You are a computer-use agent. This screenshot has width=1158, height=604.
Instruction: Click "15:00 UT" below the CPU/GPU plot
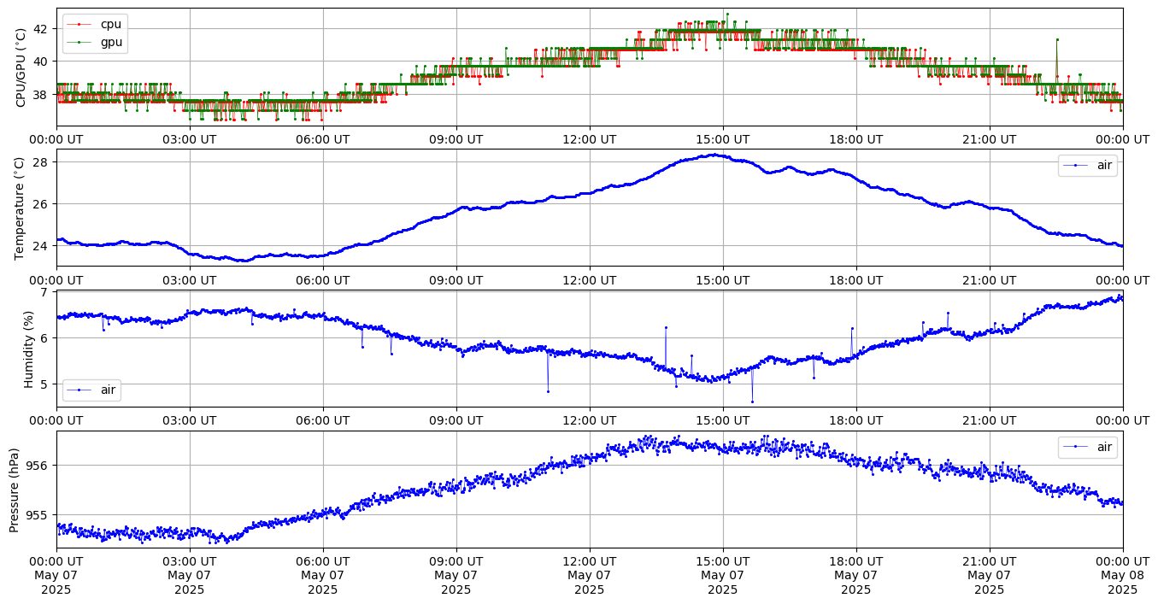coord(723,139)
